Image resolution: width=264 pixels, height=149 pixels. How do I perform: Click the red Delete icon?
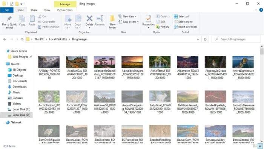tap(89, 18)
